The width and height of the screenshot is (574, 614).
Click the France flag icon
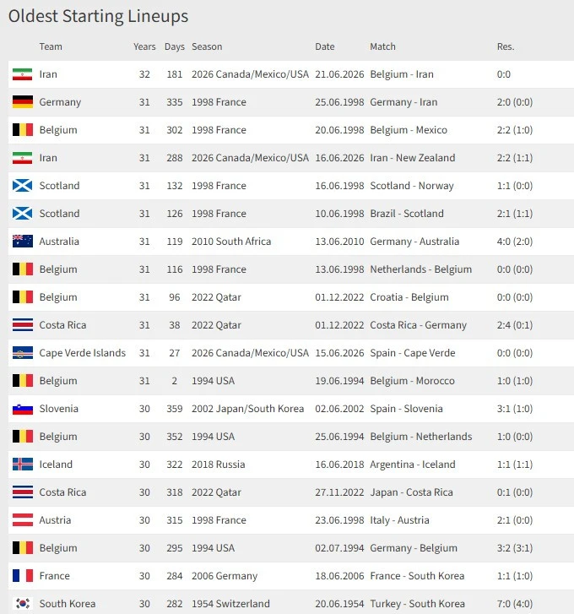pyautogui.click(x=22, y=576)
